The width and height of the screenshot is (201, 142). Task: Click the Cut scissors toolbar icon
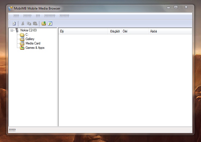pyautogui.click(x=23, y=23)
